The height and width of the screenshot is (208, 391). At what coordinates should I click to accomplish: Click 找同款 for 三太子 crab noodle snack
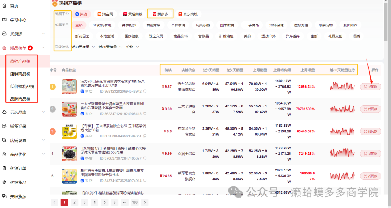click(370, 109)
